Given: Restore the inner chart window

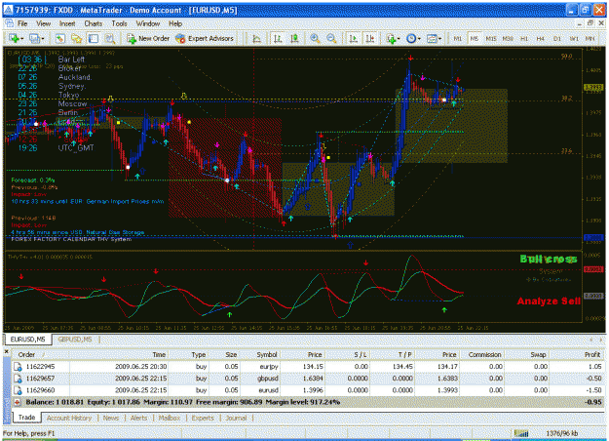Looking at the screenshot, I should click(x=590, y=23).
